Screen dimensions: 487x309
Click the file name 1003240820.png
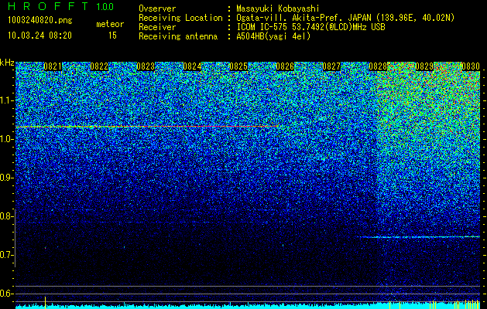pos(40,20)
